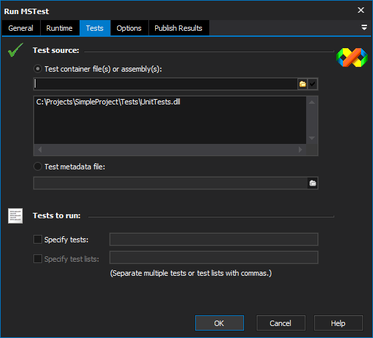
Task: Open the Runtime tab
Action: tap(59, 28)
